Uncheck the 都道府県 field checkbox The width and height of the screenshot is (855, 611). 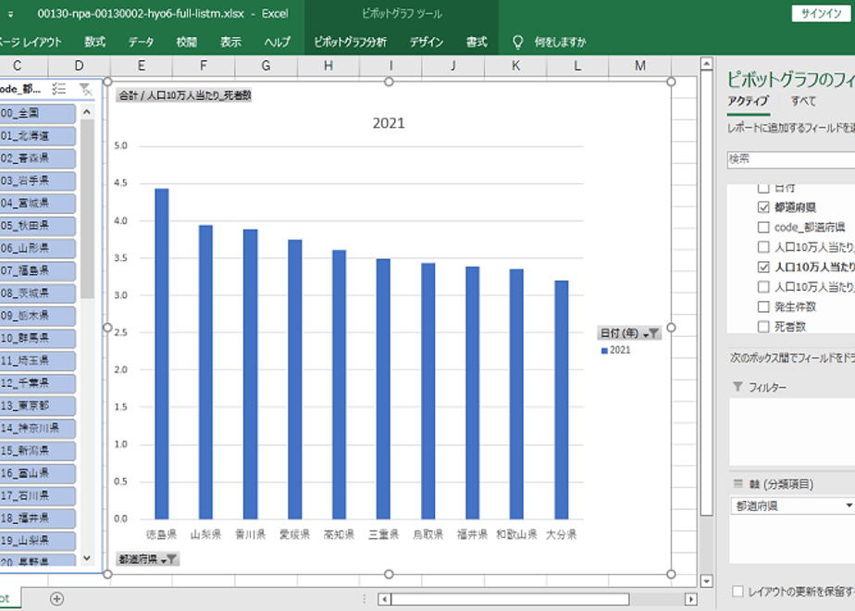coord(763,207)
